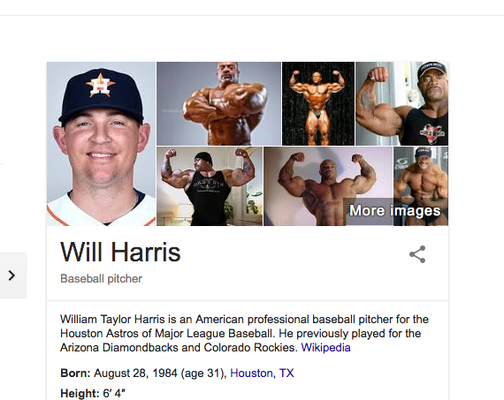504x400 pixels.
Task: Click the Born label
Action: coord(75,374)
